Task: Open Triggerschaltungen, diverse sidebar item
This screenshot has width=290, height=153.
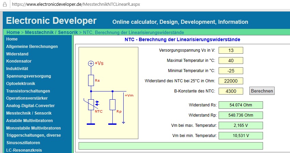Action: 33,135
